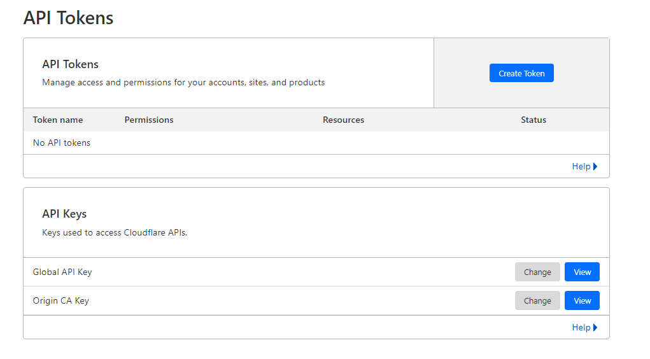Click the Origin CA Key row label
Screen dimensions: 650x359
click(x=60, y=300)
